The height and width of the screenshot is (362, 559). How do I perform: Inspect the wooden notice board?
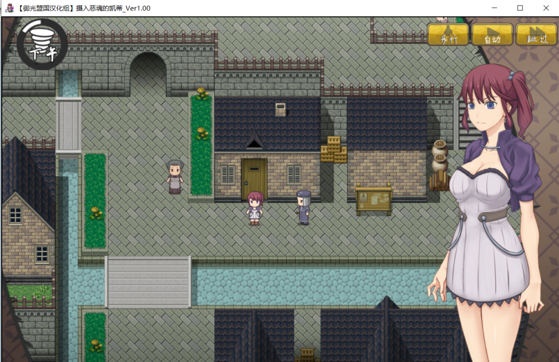(x=373, y=199)
